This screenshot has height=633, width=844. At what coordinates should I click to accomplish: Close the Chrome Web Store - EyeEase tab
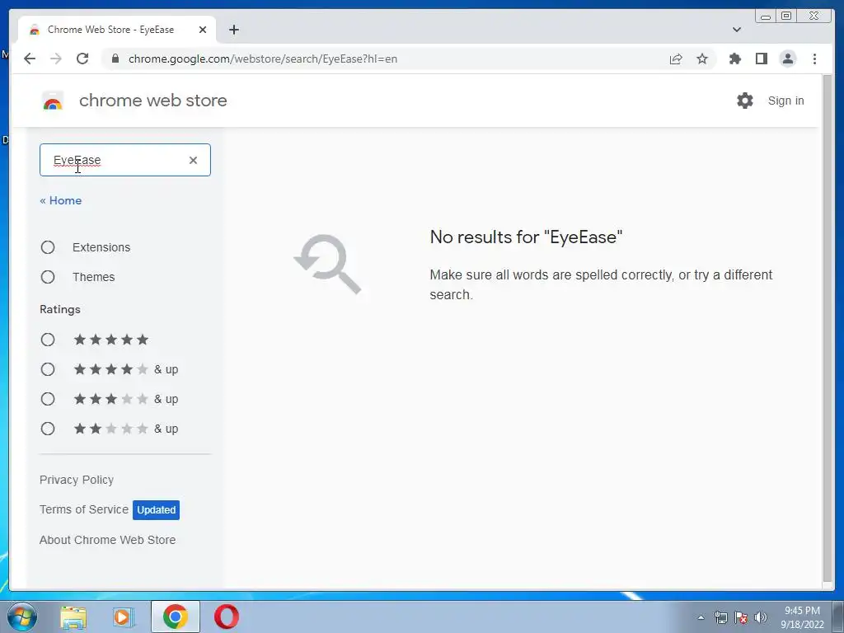click(x=203, y=30)
